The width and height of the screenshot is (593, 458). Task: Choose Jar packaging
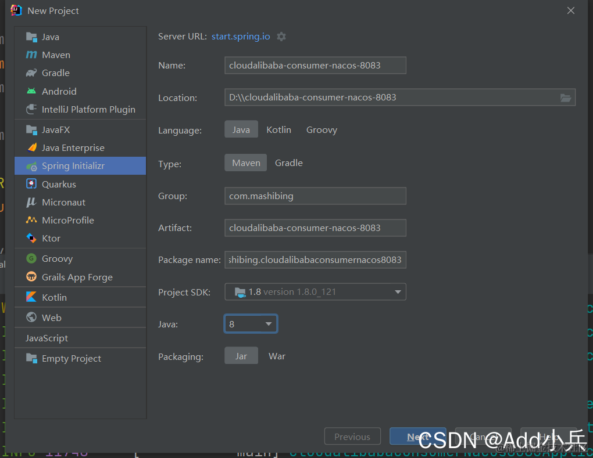point(241,356)
